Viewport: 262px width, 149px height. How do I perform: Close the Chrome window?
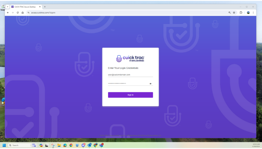click(253, 7)
